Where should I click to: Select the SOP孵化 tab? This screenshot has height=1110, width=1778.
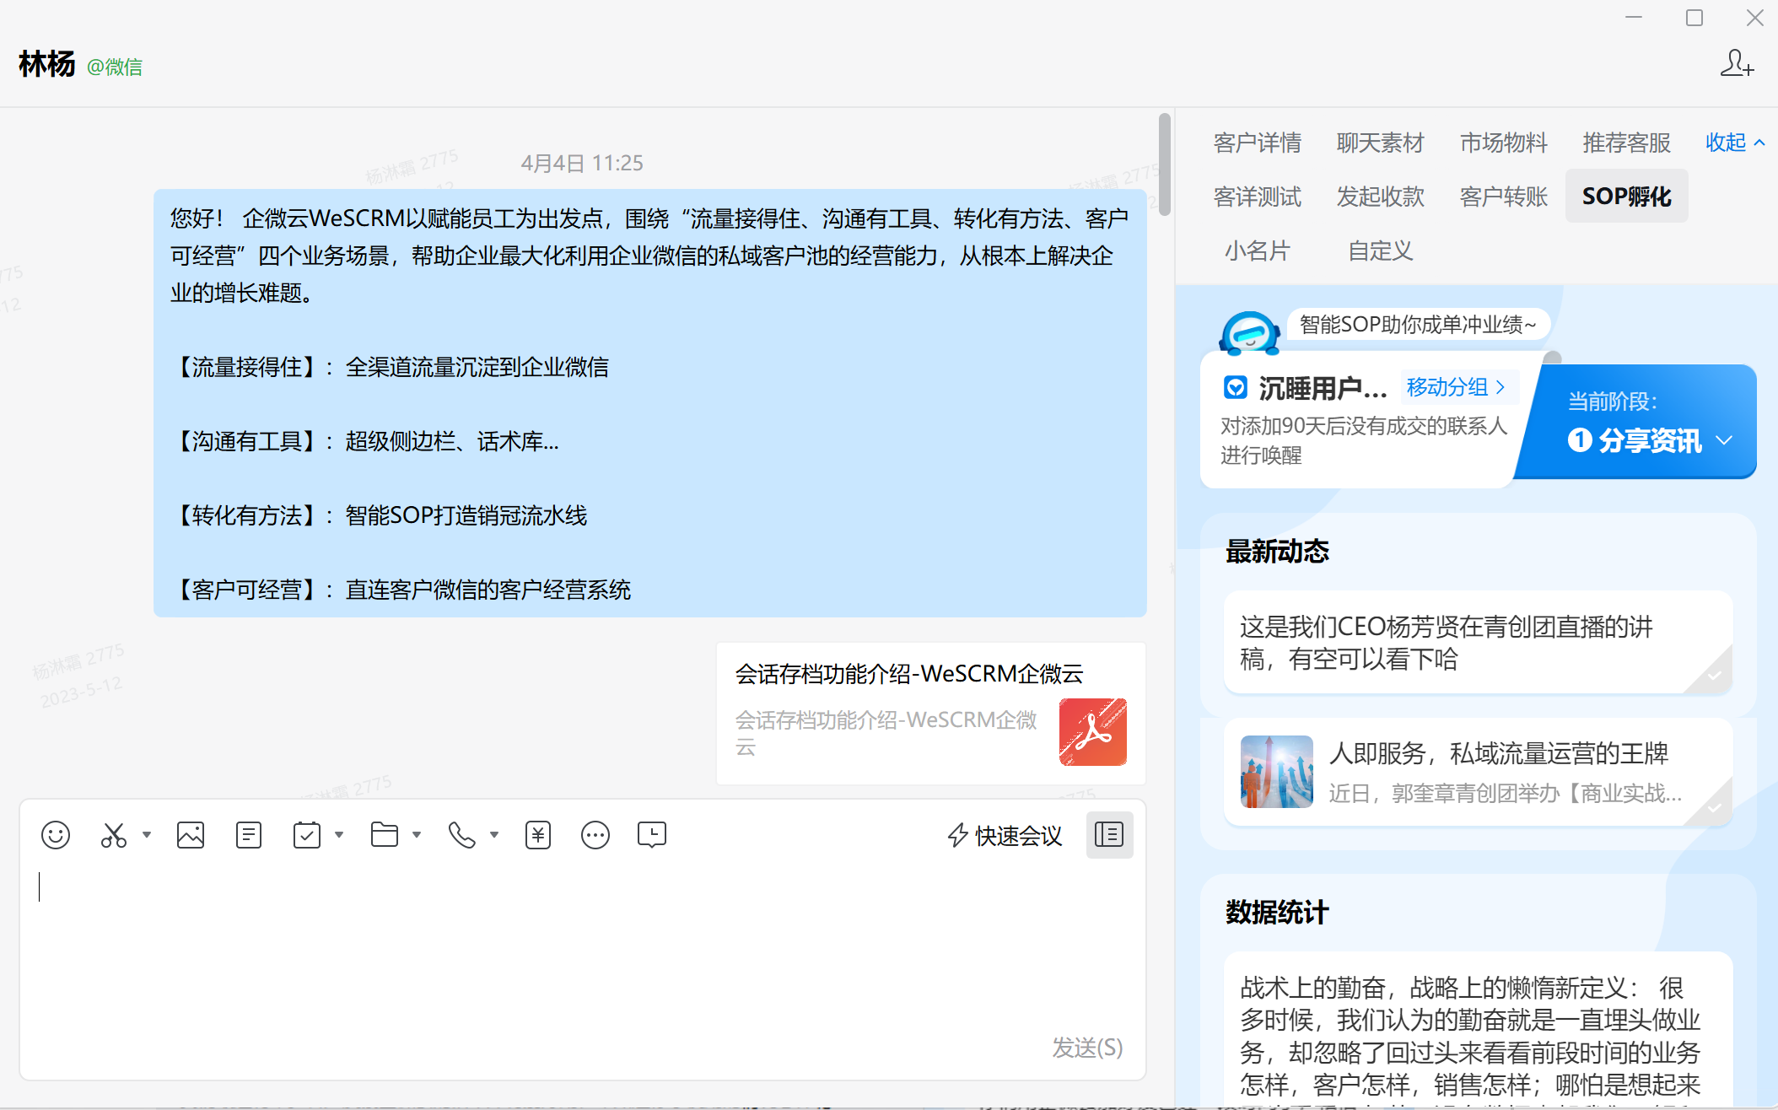point(1627,196)
